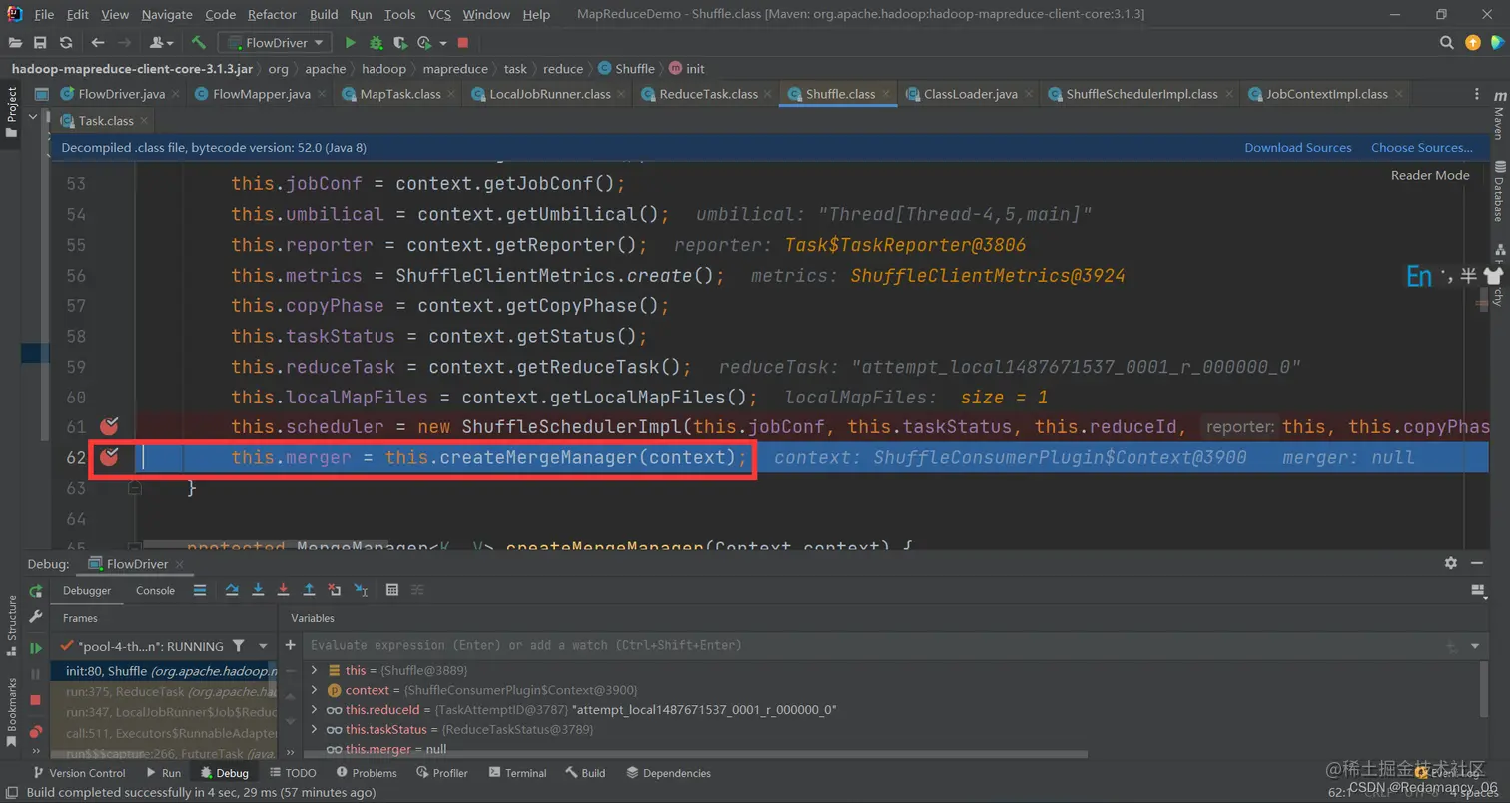Save all files with the disk icon
Viewport: 1510px width, 803px height.
pos(40,43)
